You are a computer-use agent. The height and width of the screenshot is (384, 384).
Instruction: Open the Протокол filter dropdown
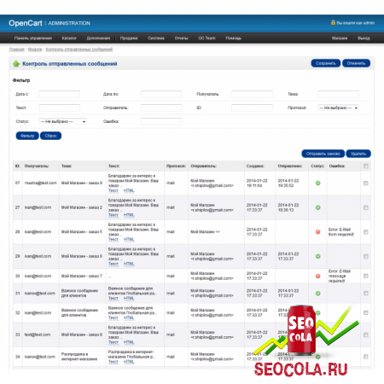[338, 108]
